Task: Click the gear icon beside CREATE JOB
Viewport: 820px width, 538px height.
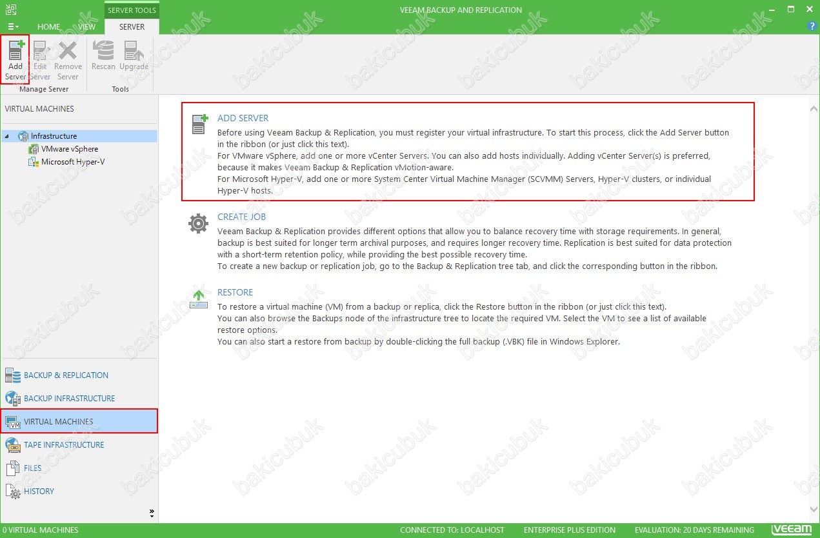Action: (198, 224)
